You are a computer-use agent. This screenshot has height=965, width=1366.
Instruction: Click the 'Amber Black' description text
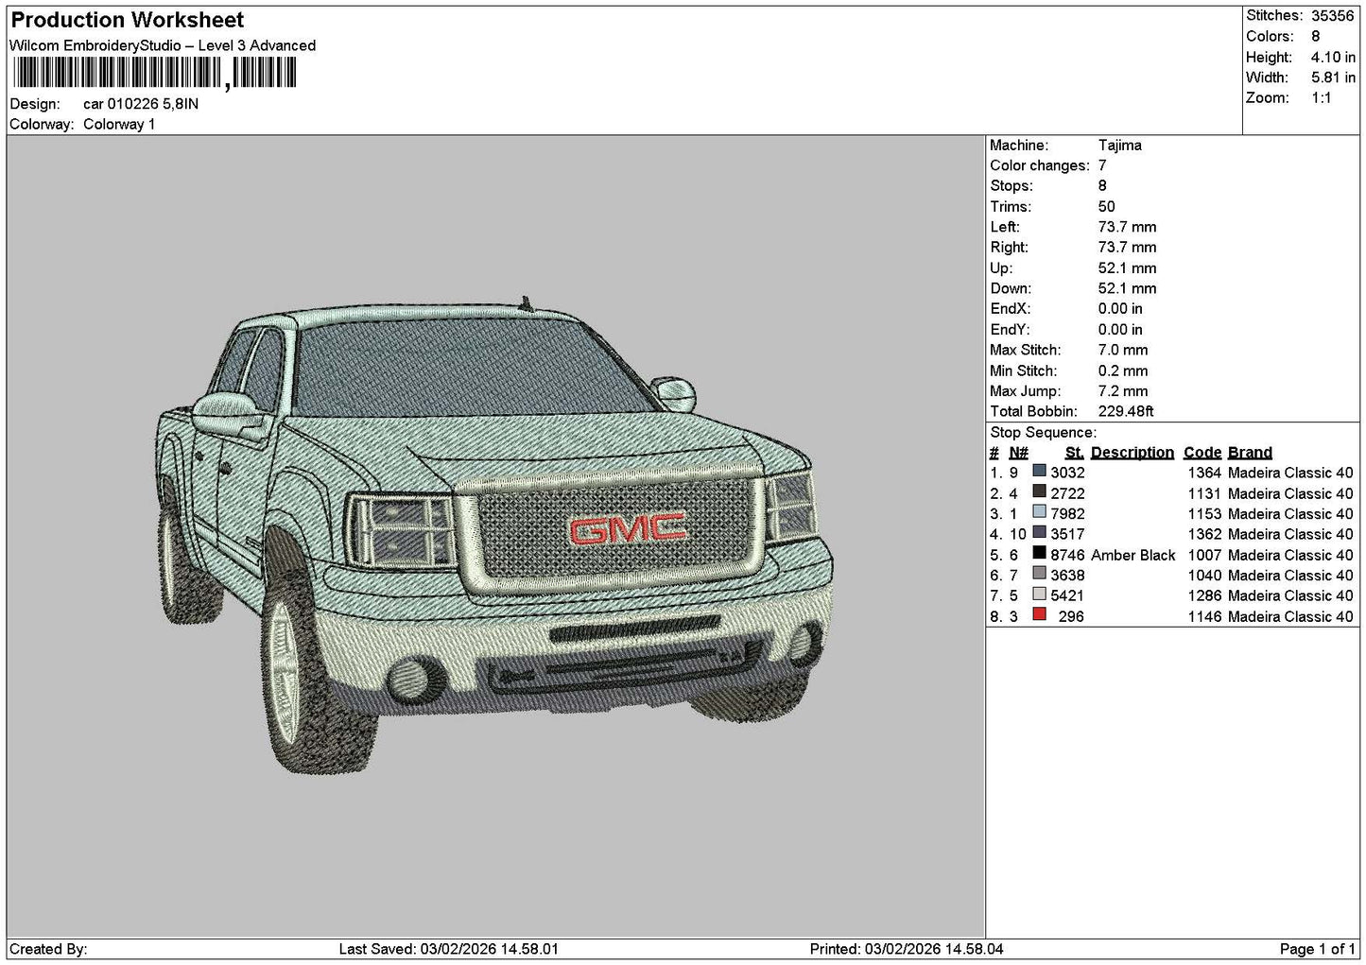[x=1133, y=556]
